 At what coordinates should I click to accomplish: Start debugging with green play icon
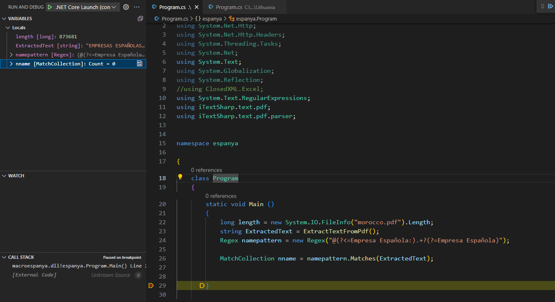pos(50,7)
